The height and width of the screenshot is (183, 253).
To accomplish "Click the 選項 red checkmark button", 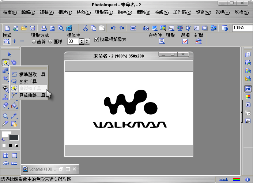I will pyautogui.click(x=185, y=41).
